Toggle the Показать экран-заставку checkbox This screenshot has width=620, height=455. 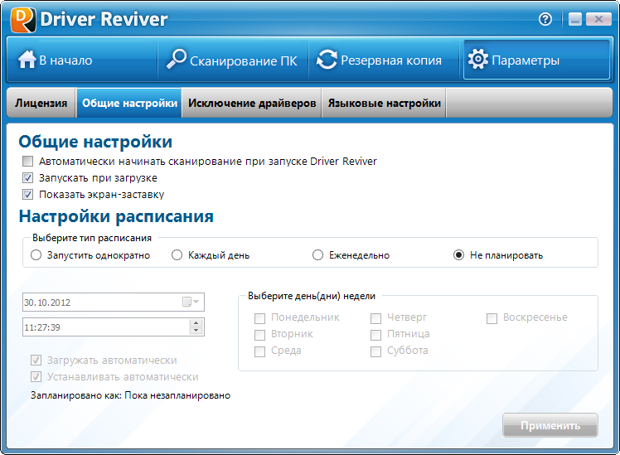[27, 195]
